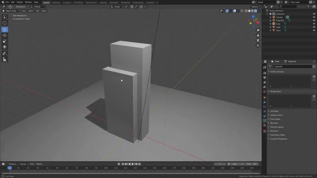Open the Material properties tab icon
317x178 pixels.
(264, 125)
